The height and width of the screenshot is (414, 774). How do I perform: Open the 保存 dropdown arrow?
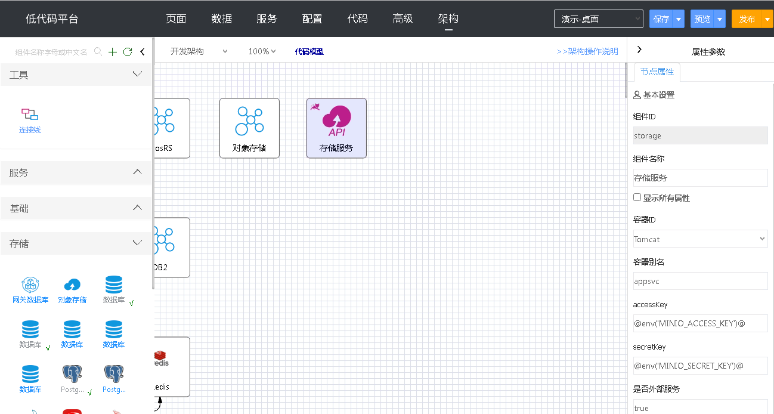point(679,19)
